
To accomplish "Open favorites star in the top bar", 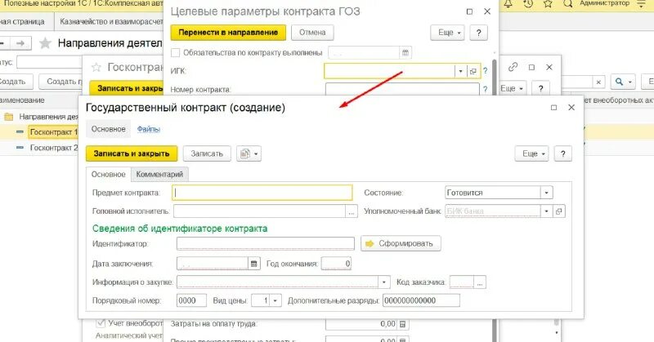I will point(548,4).
